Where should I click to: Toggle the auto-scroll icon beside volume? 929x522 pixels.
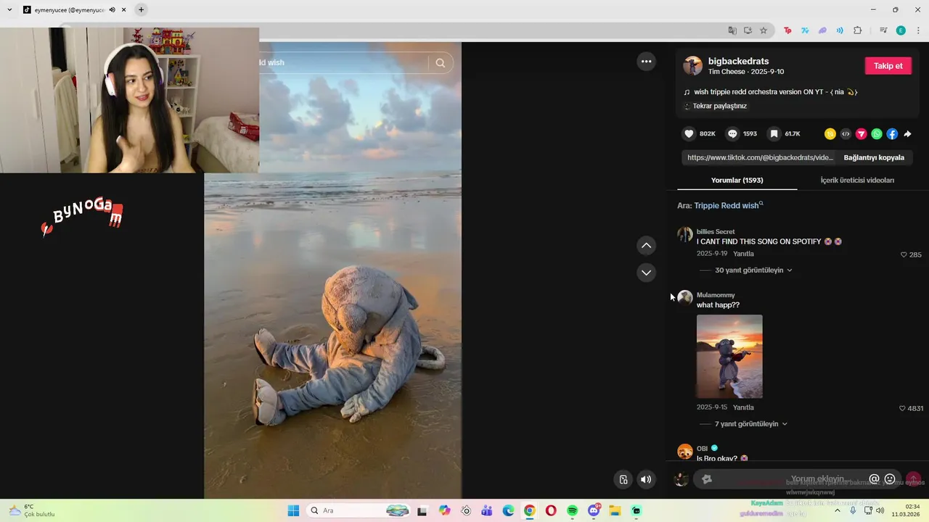[x=623, y=479]
